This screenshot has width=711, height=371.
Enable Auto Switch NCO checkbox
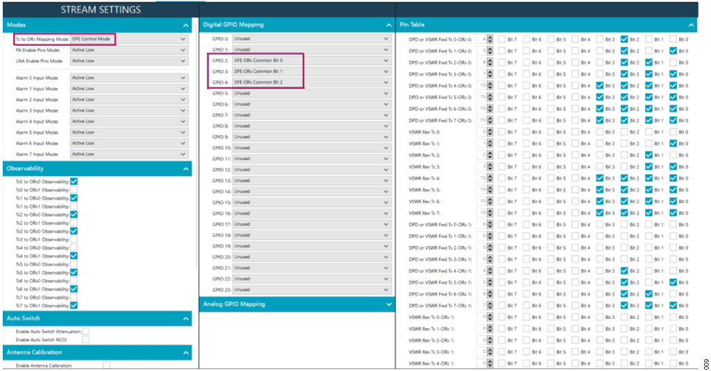(85, 340)
